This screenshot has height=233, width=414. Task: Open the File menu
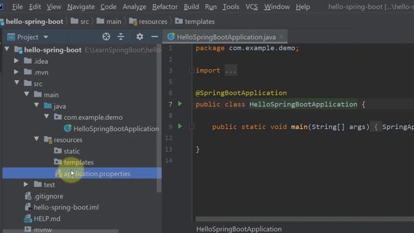[x=17, y=7]
